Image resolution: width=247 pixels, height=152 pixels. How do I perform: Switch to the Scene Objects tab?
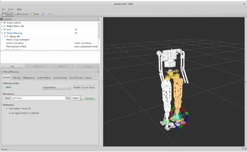pos(44,78)
